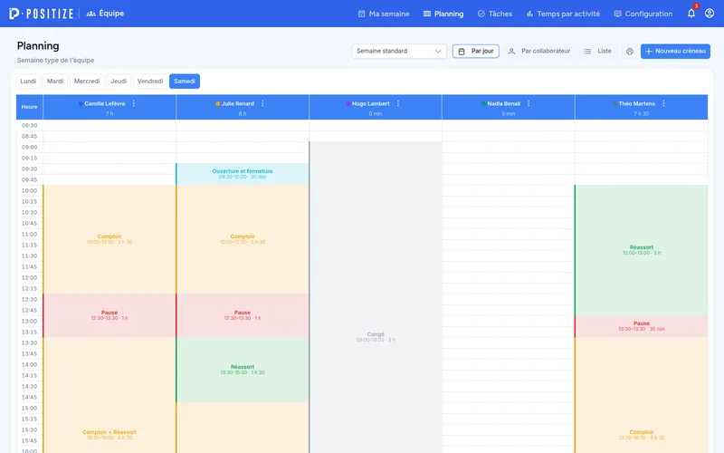Switch to Par jour view

pyautogui.click(x=476, y=51)
